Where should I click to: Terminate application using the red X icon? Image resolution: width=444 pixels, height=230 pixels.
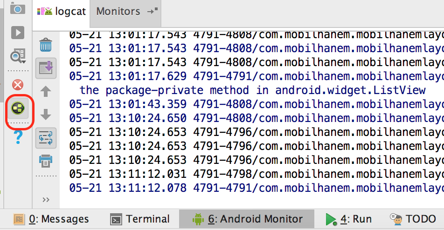(x=18, y=85)
